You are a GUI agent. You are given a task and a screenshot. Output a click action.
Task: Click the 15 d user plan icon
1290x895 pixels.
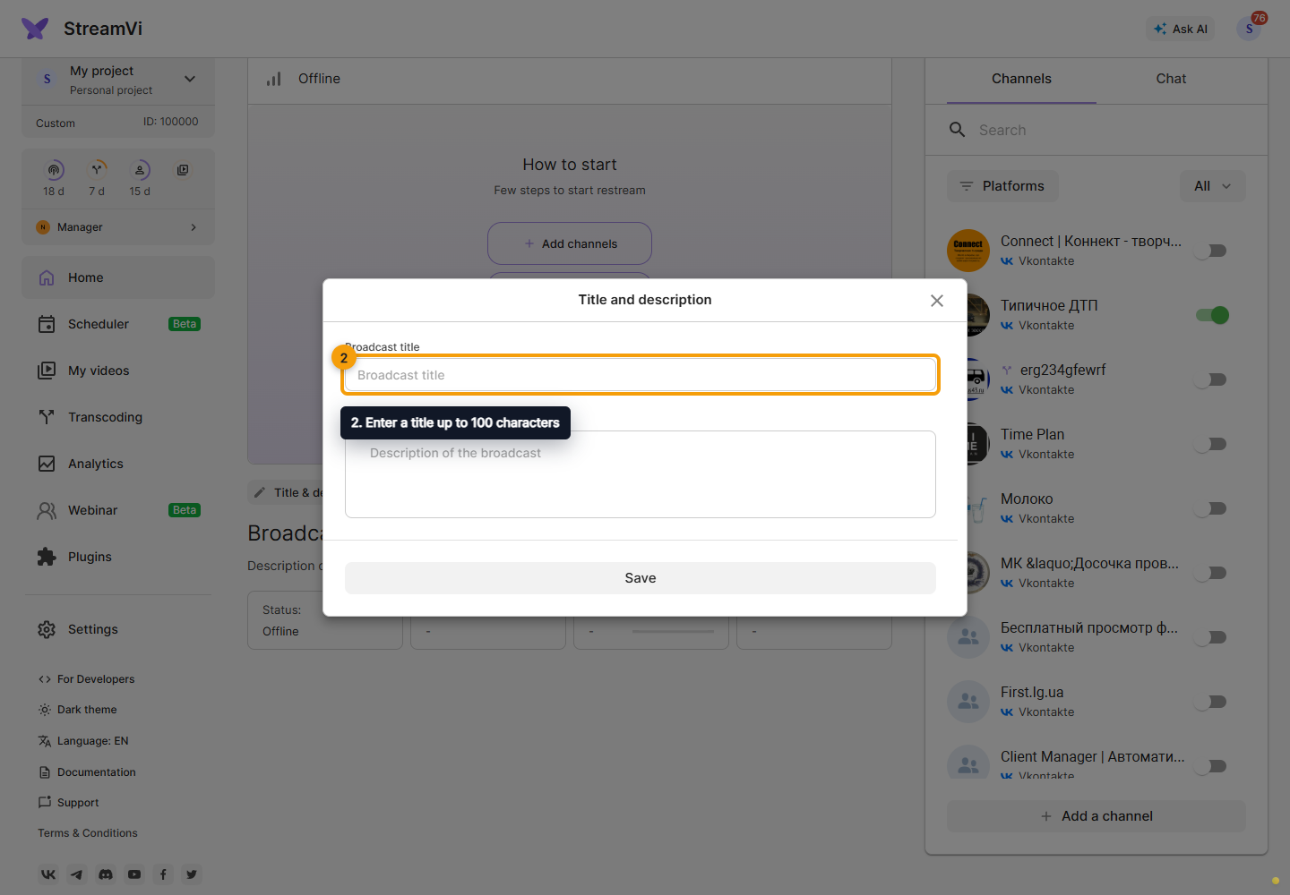point(140,170)
